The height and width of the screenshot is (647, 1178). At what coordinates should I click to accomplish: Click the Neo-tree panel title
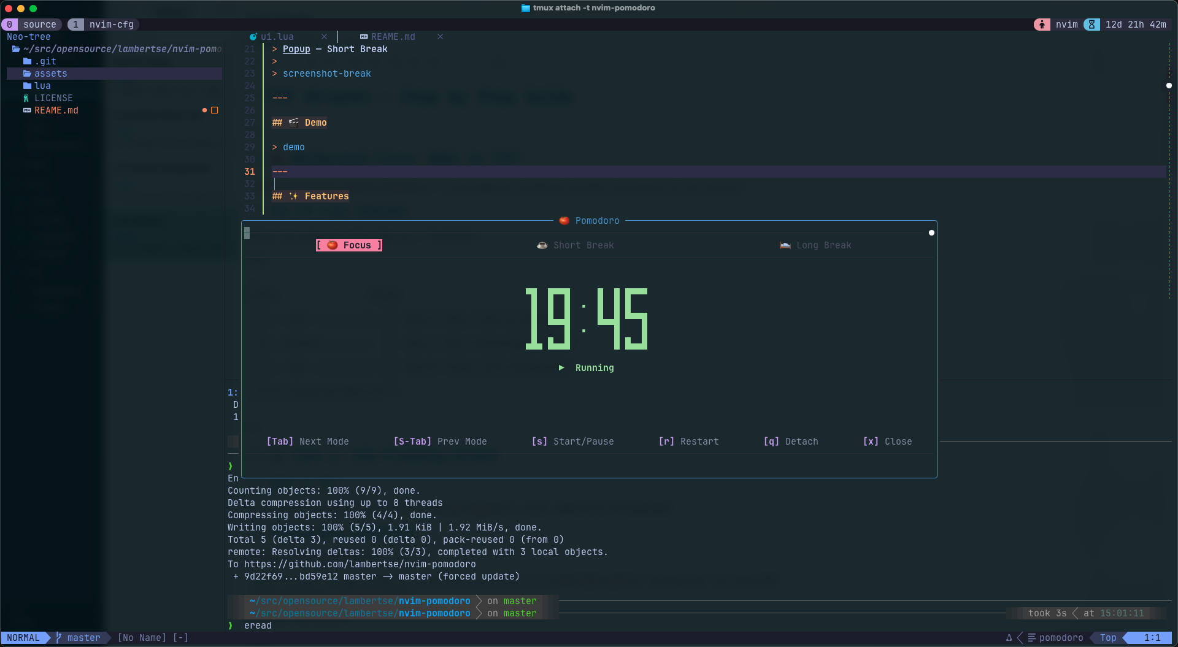pyautogui.click(x=29, y=37)
